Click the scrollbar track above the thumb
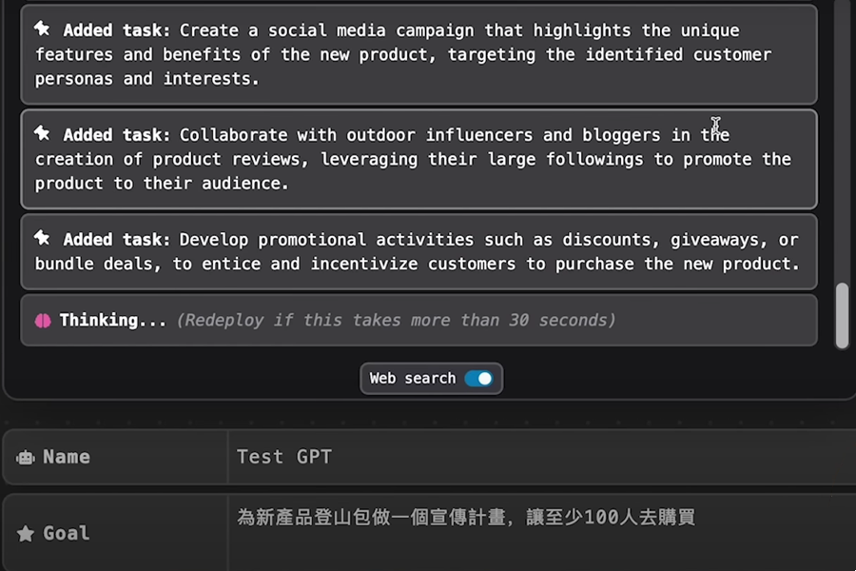The height and width of the screenshot is (571, 856). coord(842,143)
